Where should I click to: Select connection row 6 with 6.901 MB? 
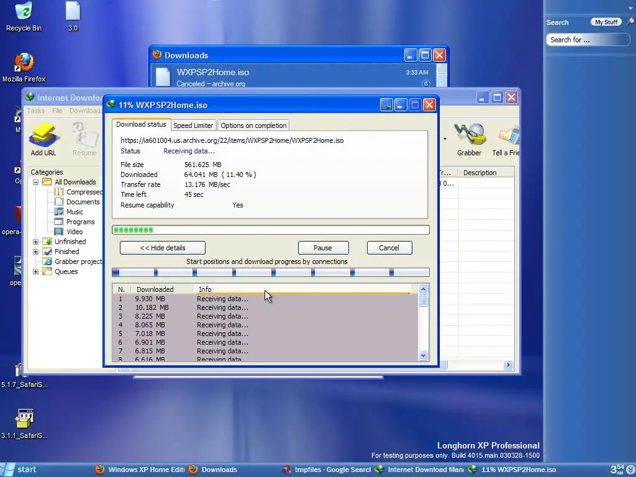266,342
